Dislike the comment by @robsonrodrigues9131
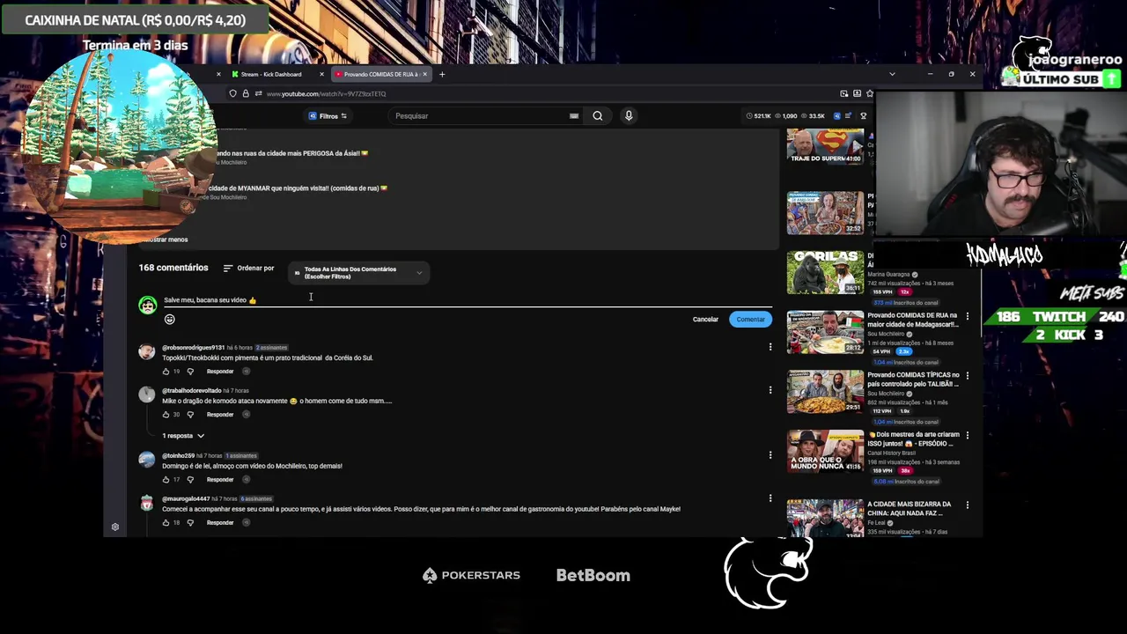This screenshot has height=634, width=1127. pos(190,372)
